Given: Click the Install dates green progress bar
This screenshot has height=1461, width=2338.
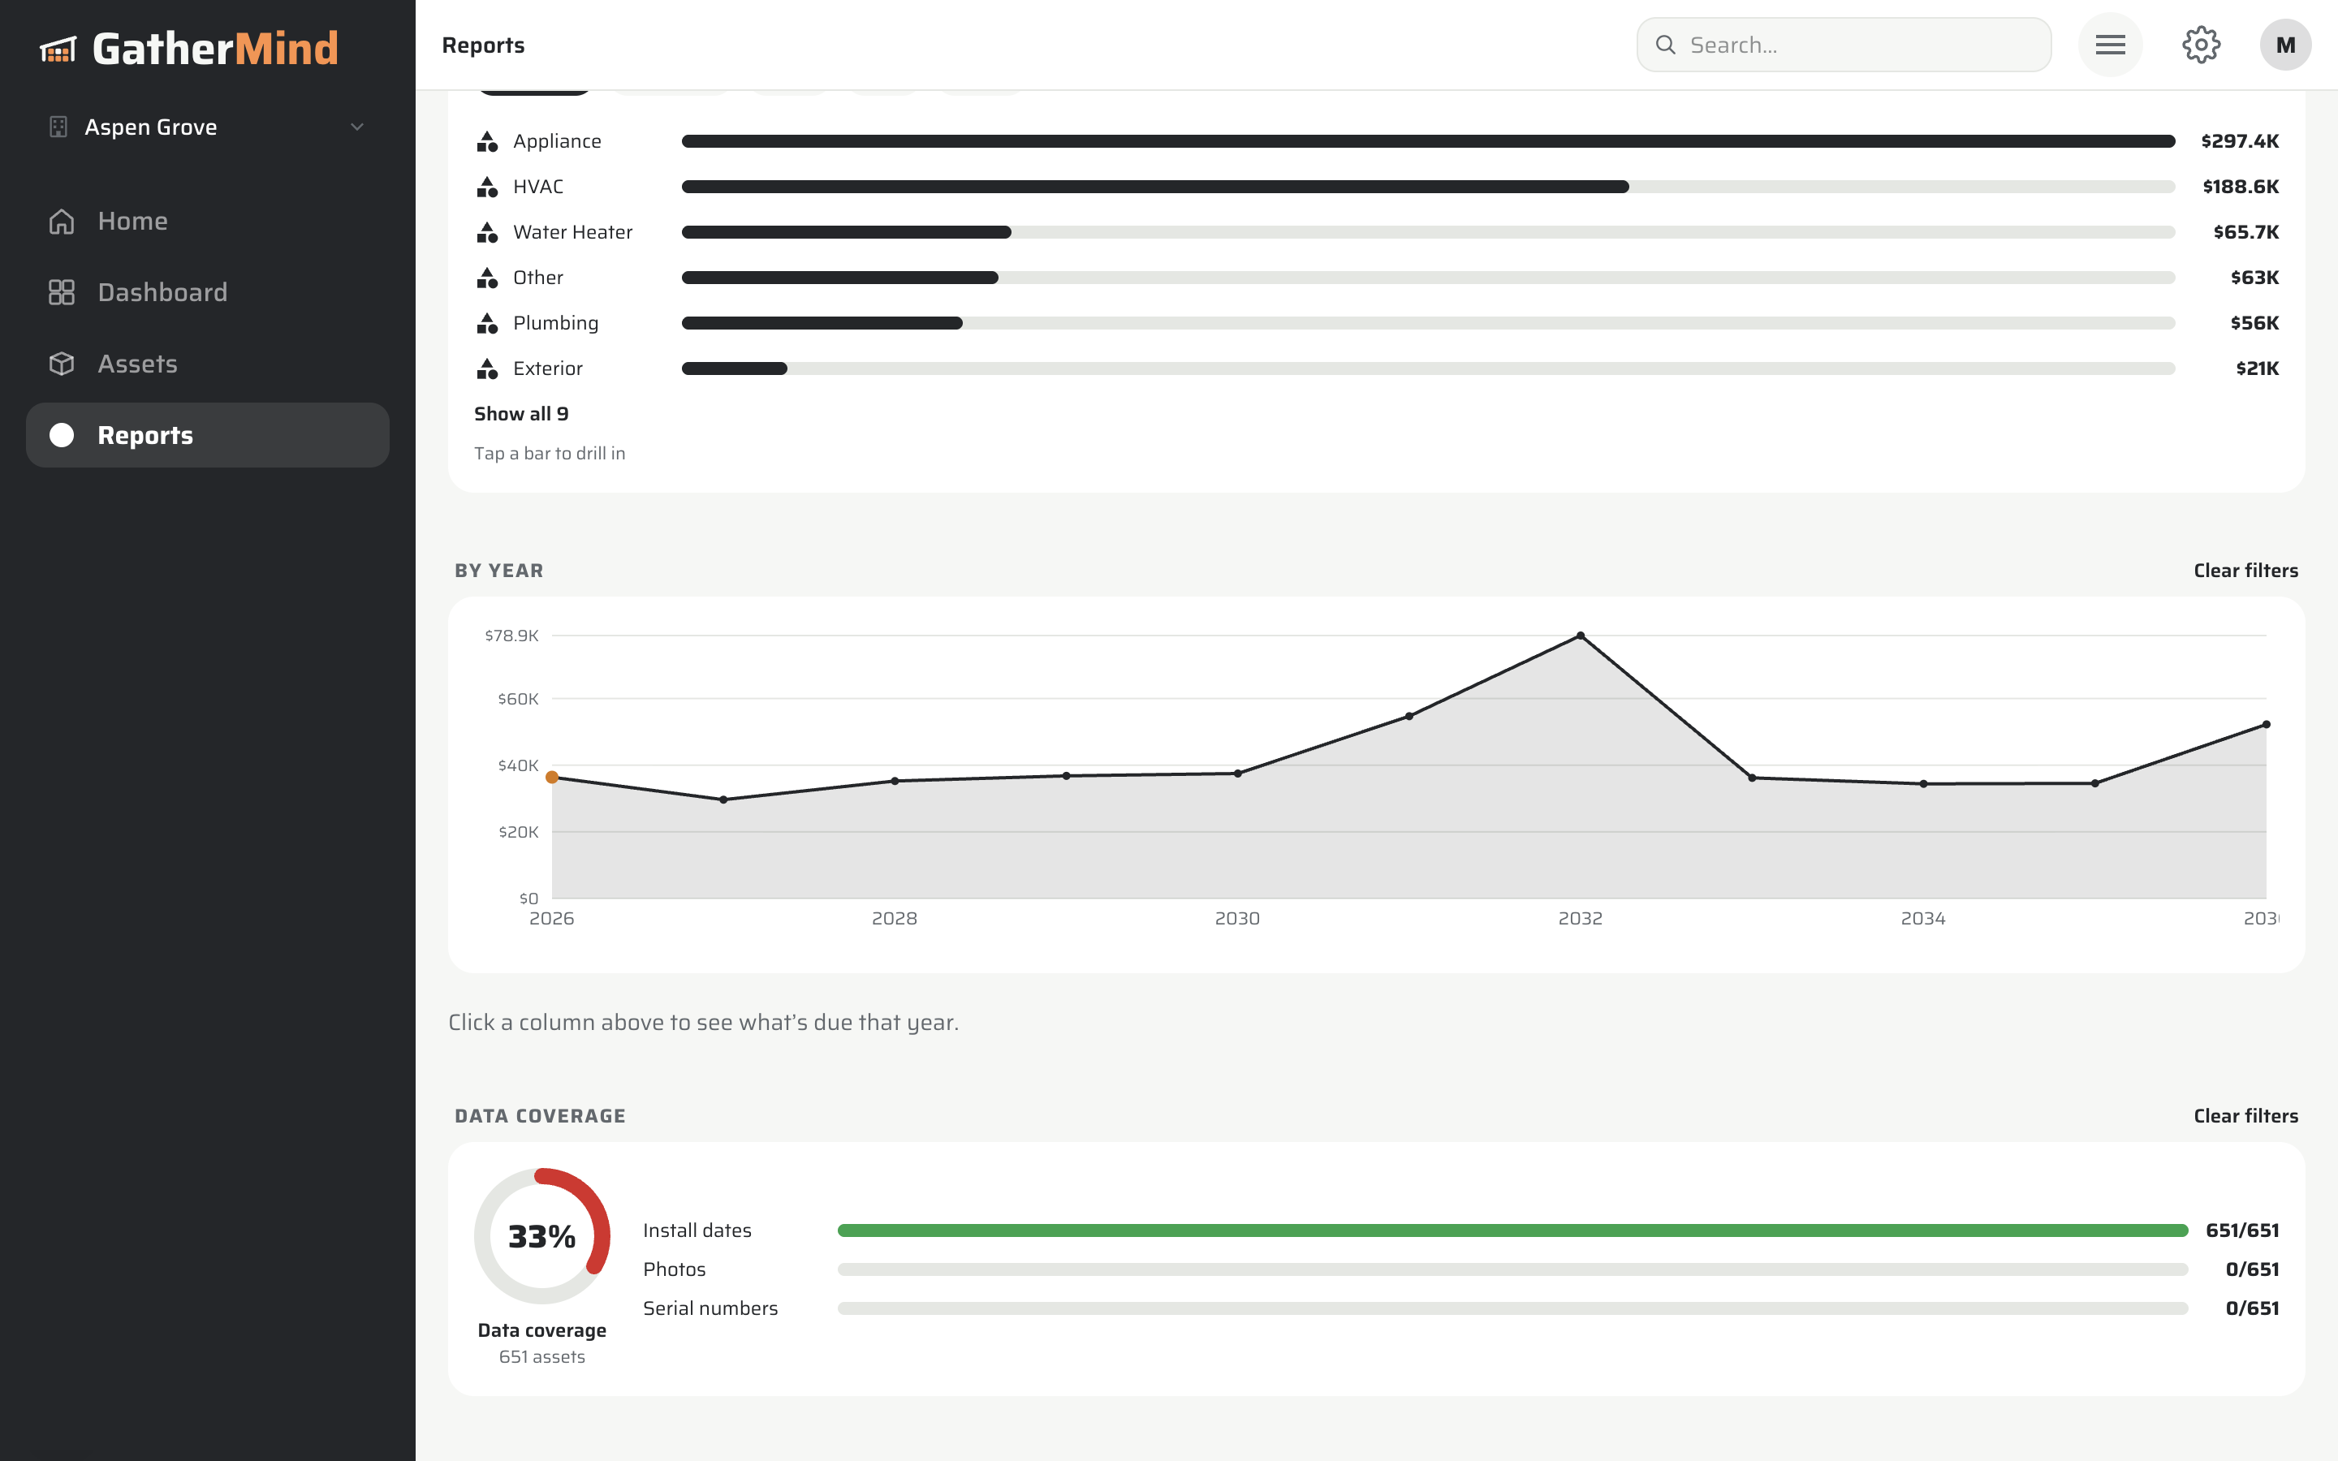Looking at the screenshot, I should 1513,1230.
